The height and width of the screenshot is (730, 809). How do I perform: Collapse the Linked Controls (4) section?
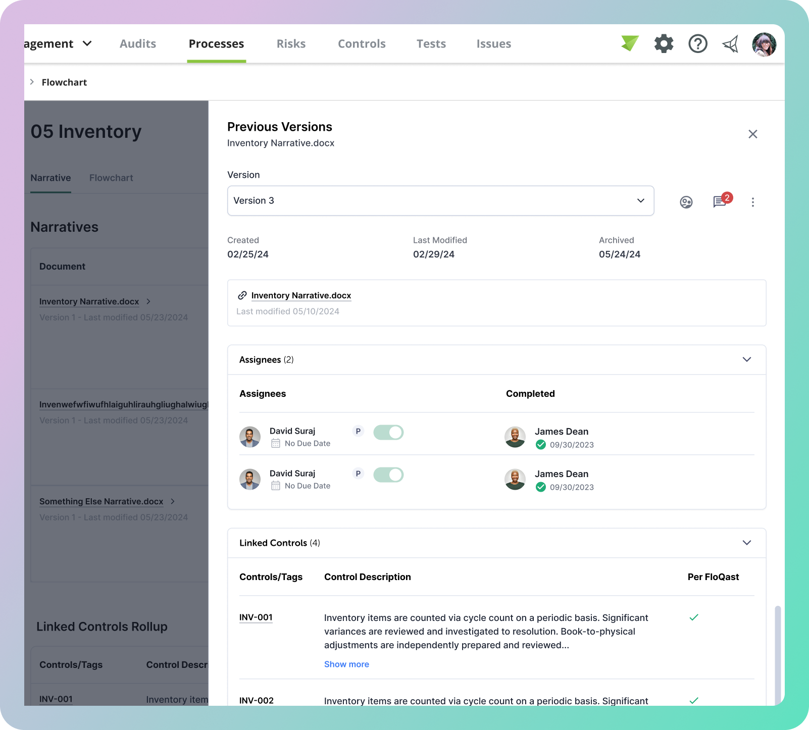pos(746,543)
